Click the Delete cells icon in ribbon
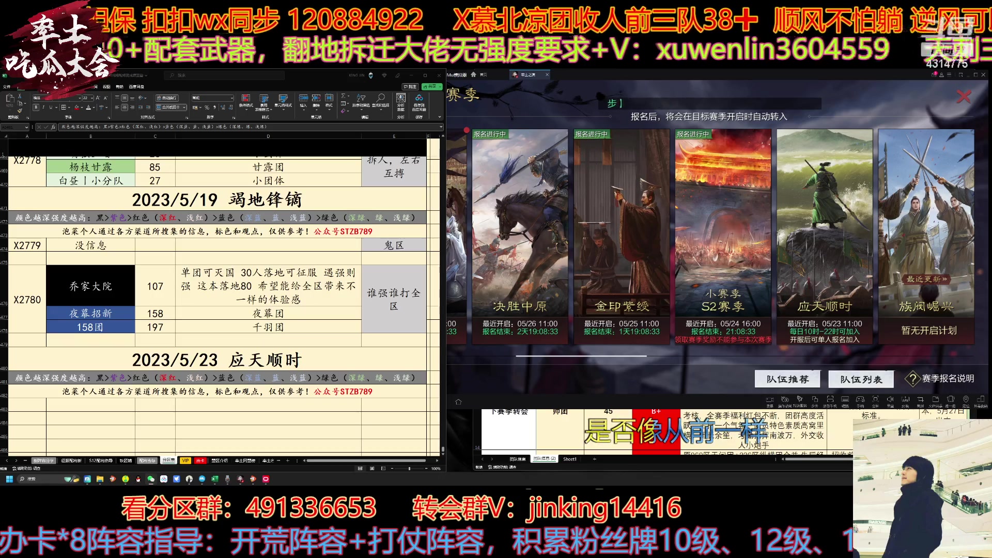Image resolution: width=992 pixels, height=558 pixels. point(316,101)
